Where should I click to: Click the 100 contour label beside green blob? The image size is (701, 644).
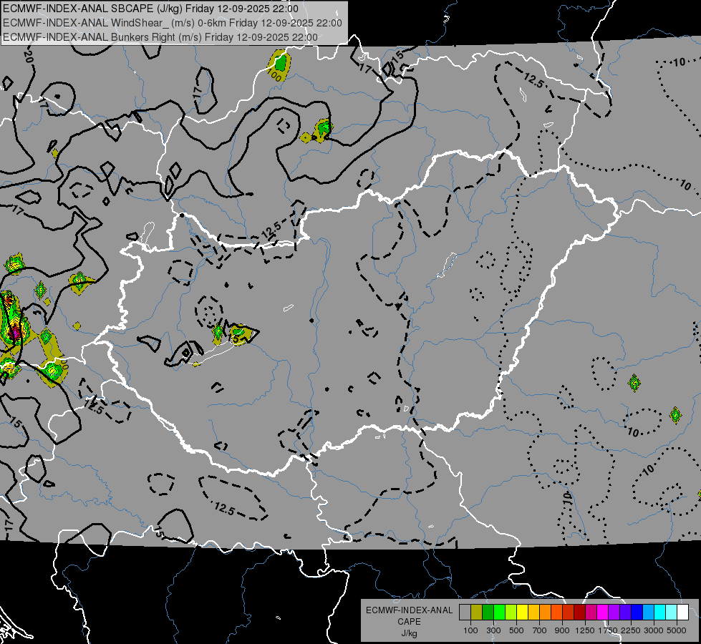click(274, 75)
